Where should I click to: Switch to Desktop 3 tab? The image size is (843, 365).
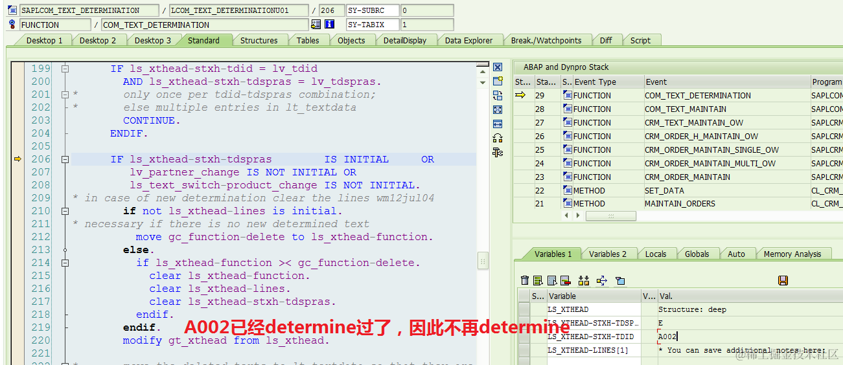click(x=153, y=40)
